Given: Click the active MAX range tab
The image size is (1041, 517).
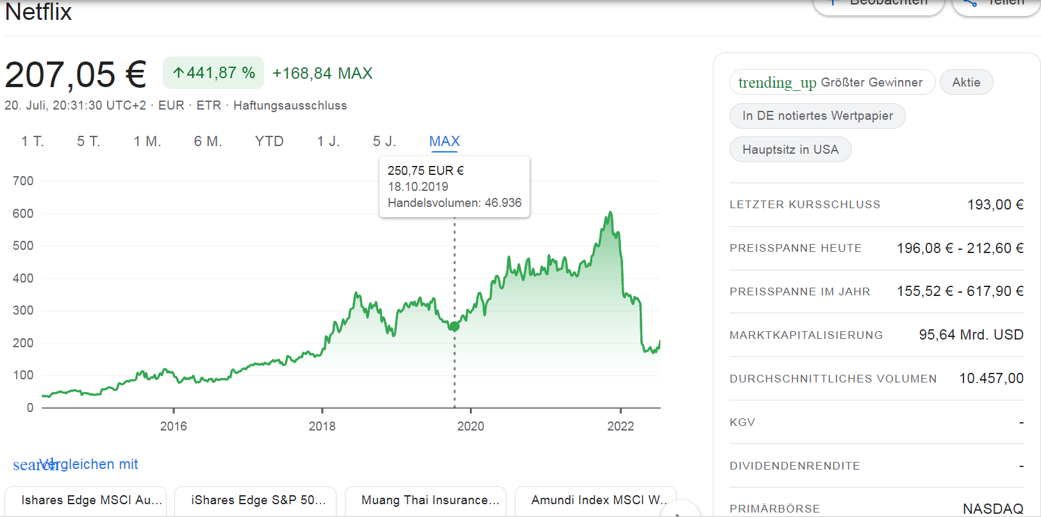Looking at the screenshot, I should (x=444, y=142).
